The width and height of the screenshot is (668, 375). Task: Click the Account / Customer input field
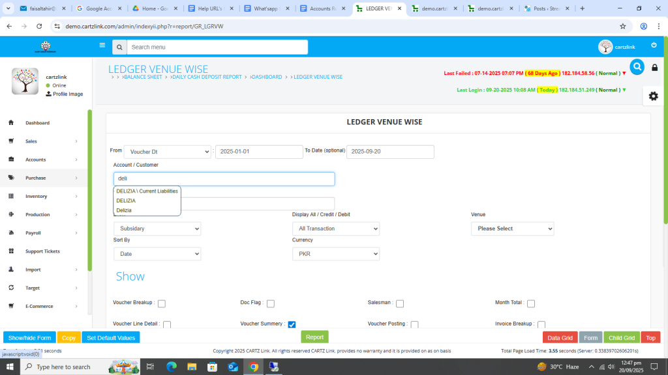point(224,179)
